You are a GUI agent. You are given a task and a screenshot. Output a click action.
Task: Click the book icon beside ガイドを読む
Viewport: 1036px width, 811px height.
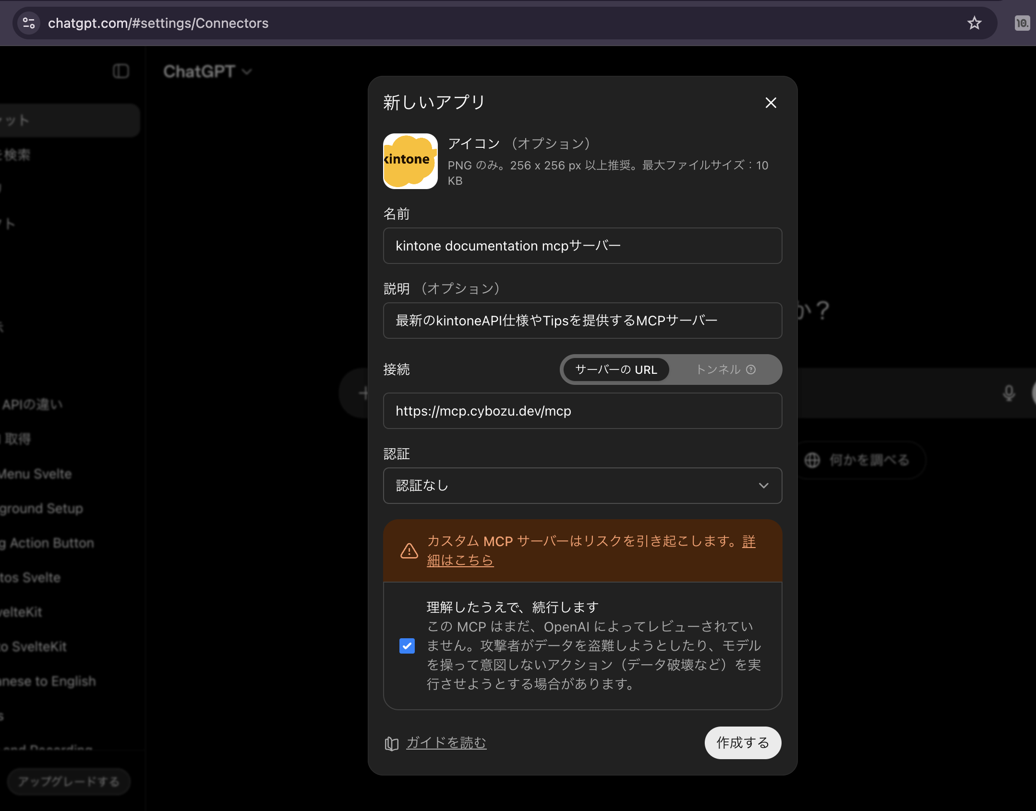coord(392,743)
